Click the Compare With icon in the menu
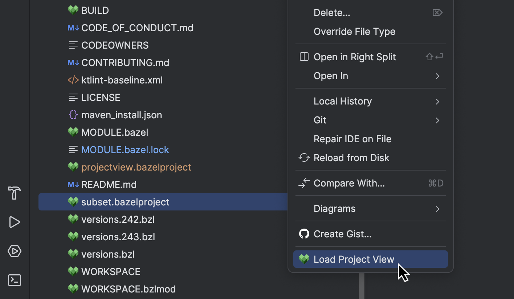Screen dimensions: 514x299 304,183
